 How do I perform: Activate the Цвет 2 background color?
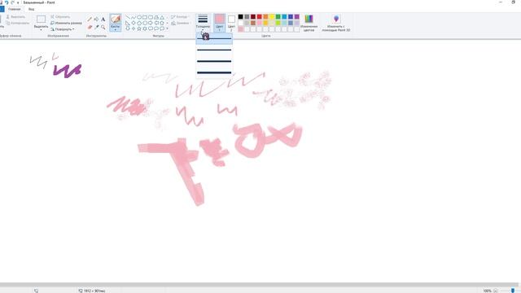click(231, 23)
